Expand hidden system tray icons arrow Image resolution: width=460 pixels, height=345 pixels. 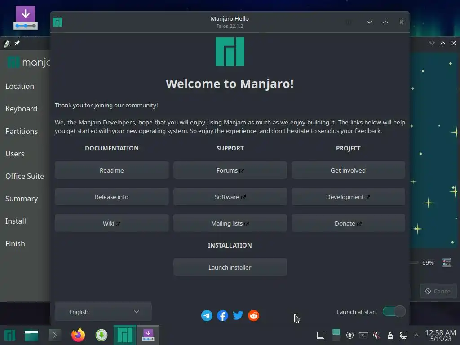(x=416, y=335)
